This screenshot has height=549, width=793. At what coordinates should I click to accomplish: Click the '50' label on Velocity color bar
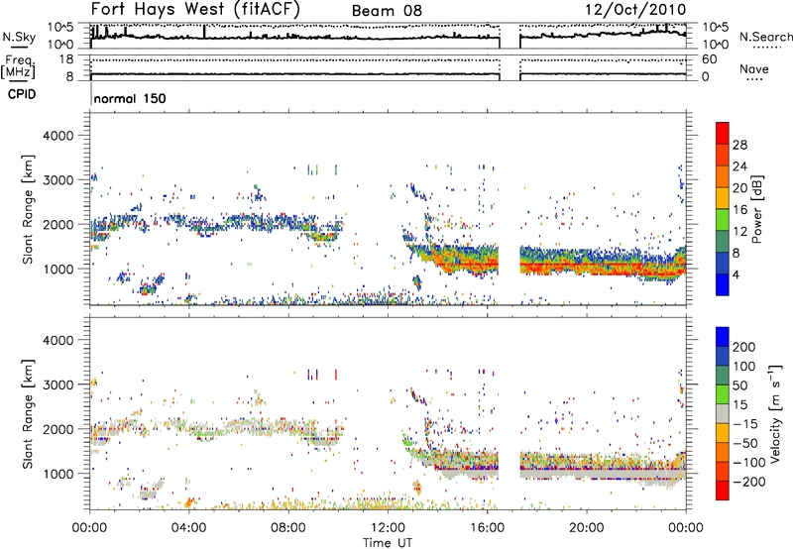pos(740,385)
